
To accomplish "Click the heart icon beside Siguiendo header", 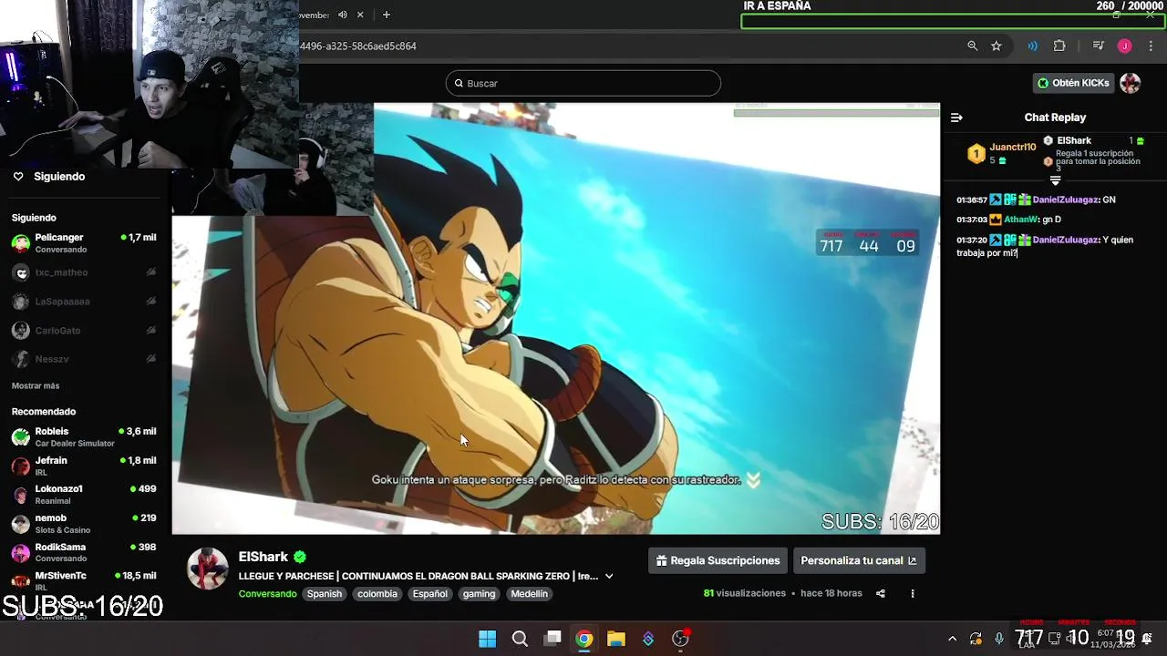I will (x=18, y=177).
